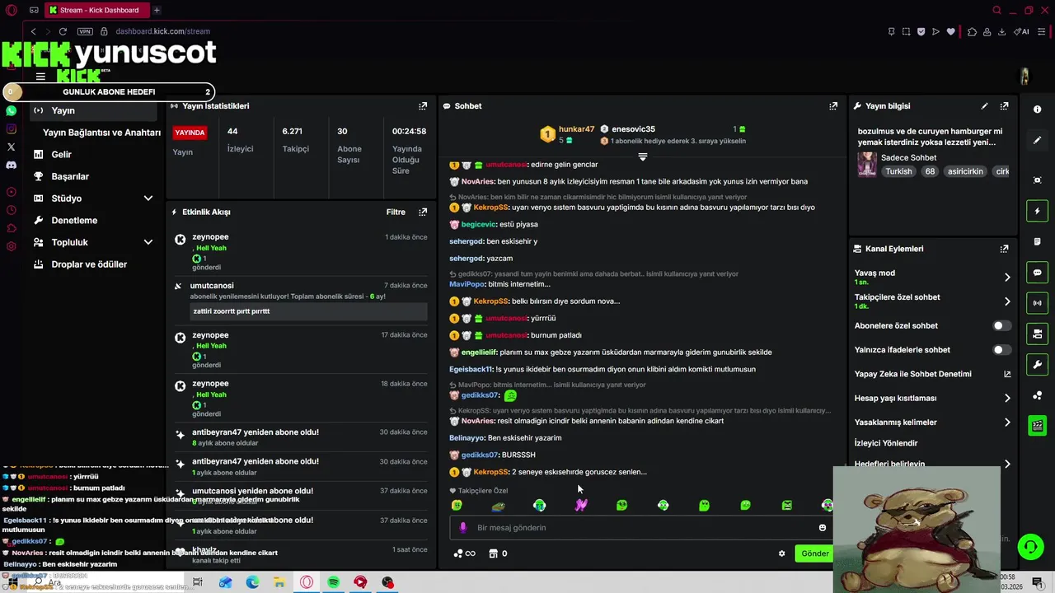This screenshot has height=593, width=1055.
Task: Open Yayın Bağlantısı ve Anahtarı page
Action: tap(101, 133)
